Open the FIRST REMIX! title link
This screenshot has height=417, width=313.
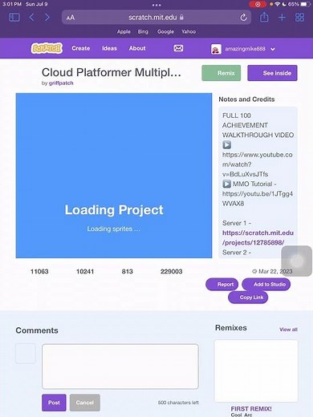(251, 409)
